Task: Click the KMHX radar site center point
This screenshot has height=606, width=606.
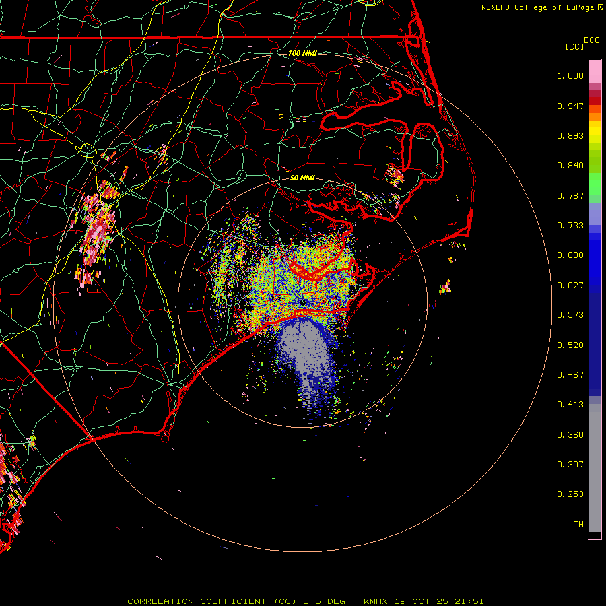Action: 302,303
